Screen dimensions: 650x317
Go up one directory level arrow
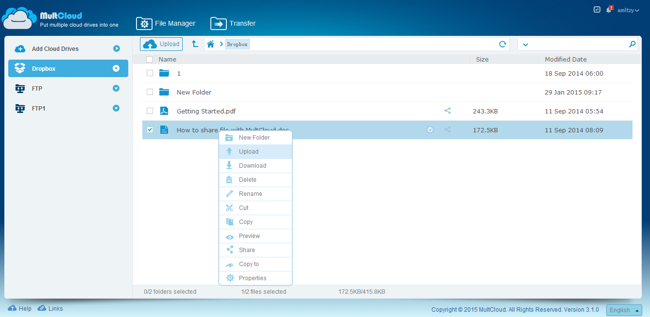coord(195,44)
